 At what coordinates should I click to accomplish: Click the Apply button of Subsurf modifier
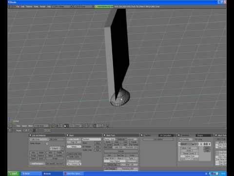[207, 148]
